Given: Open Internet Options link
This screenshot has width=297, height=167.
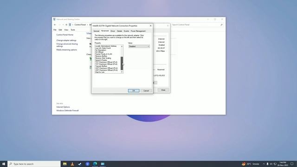Looking at the screenshot, I should click(x=63, y=107).
